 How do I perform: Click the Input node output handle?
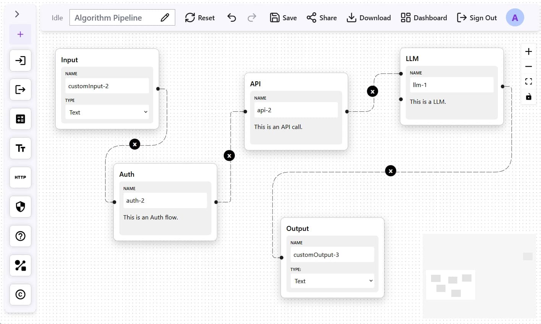158,89
